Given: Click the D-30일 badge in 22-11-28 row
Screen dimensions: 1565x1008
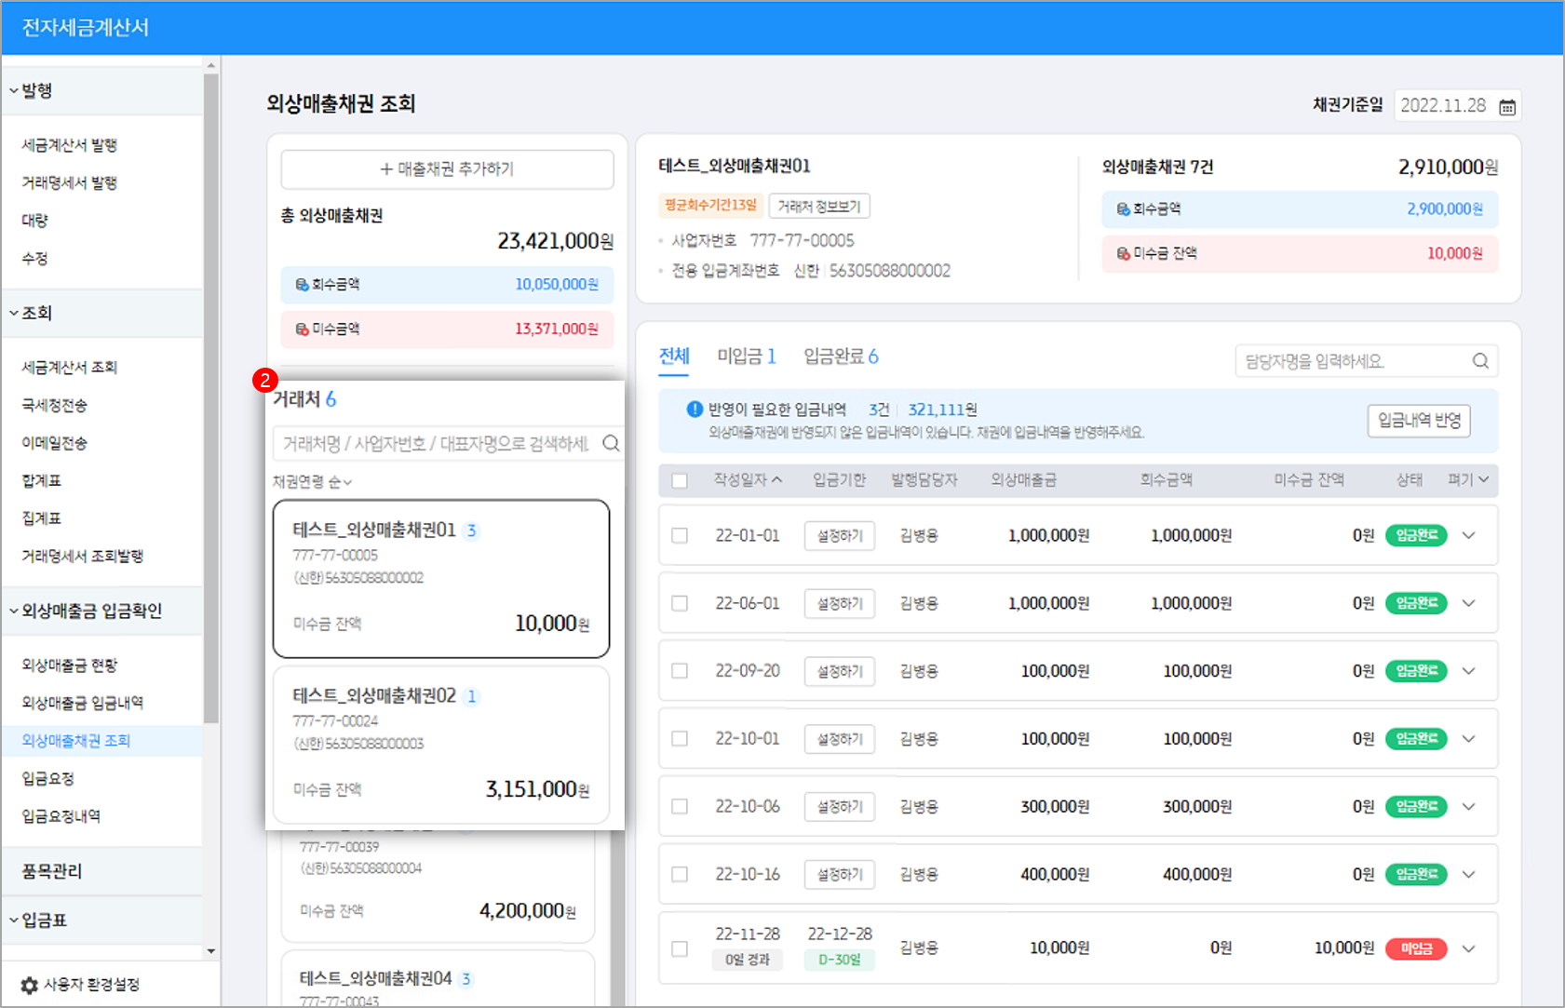Looking at the screenshot, I should [x=839, y=960].
